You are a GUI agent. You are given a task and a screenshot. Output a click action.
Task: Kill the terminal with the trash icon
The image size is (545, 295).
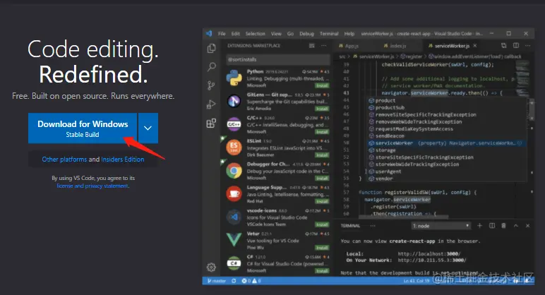pyautogui.click(x=503, y=226)
